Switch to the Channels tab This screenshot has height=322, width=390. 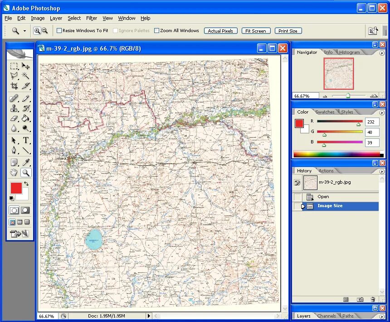pos(327,316)
